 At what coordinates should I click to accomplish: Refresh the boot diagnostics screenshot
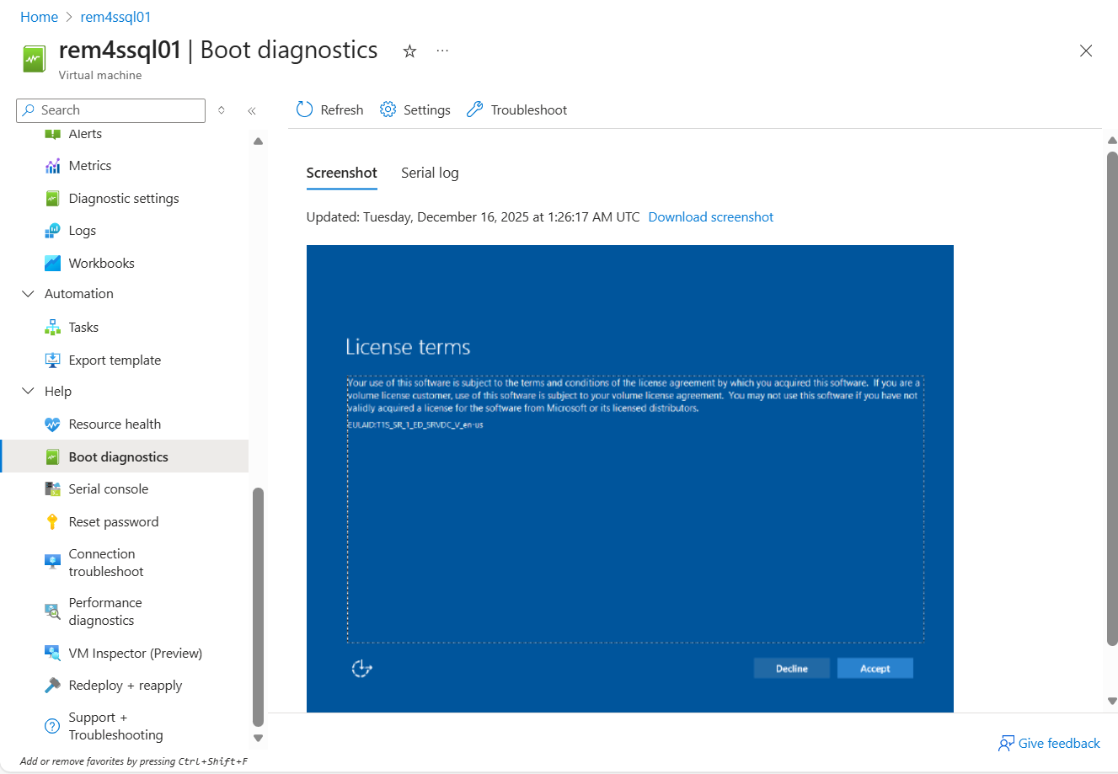pyautogui.click(x=329, y=109)
